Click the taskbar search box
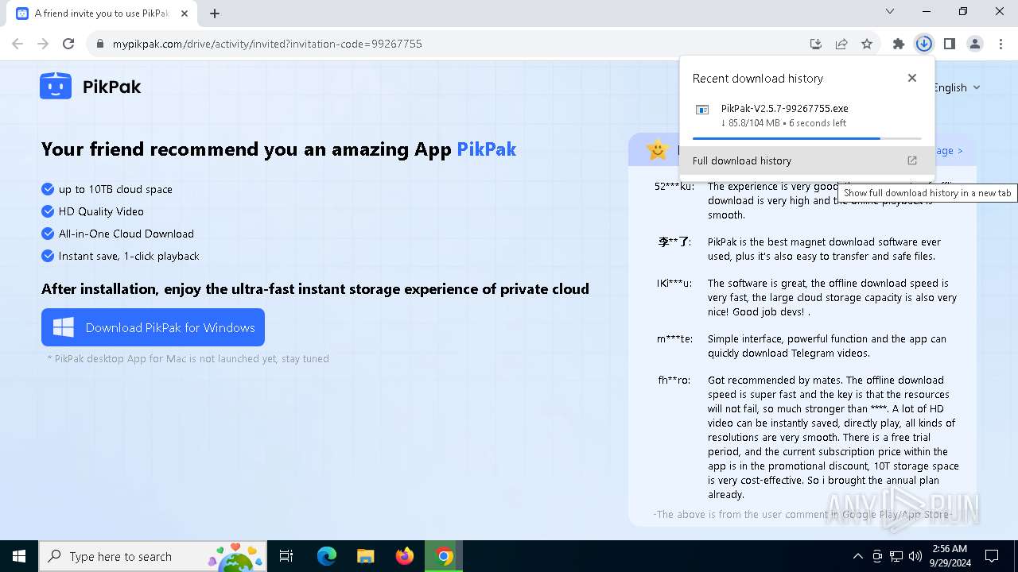Viewport: 1018px width, 572px height. click(153, 556)
